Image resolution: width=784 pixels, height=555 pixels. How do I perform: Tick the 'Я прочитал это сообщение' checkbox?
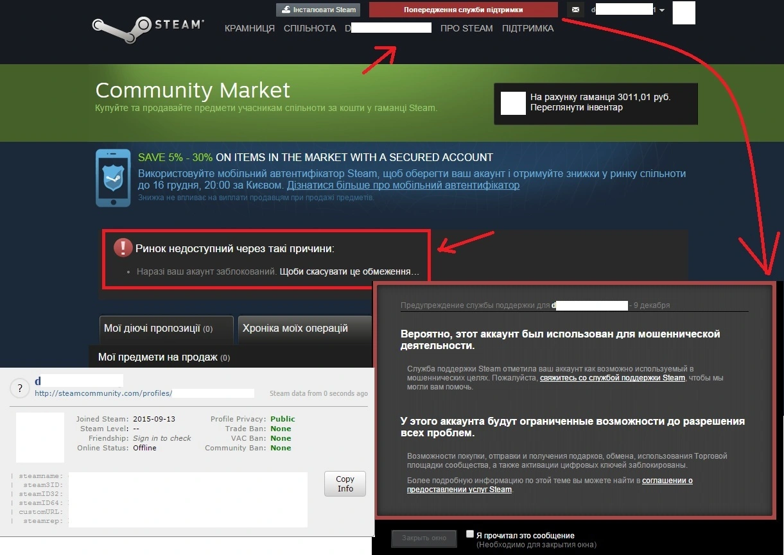click(470, 534)
